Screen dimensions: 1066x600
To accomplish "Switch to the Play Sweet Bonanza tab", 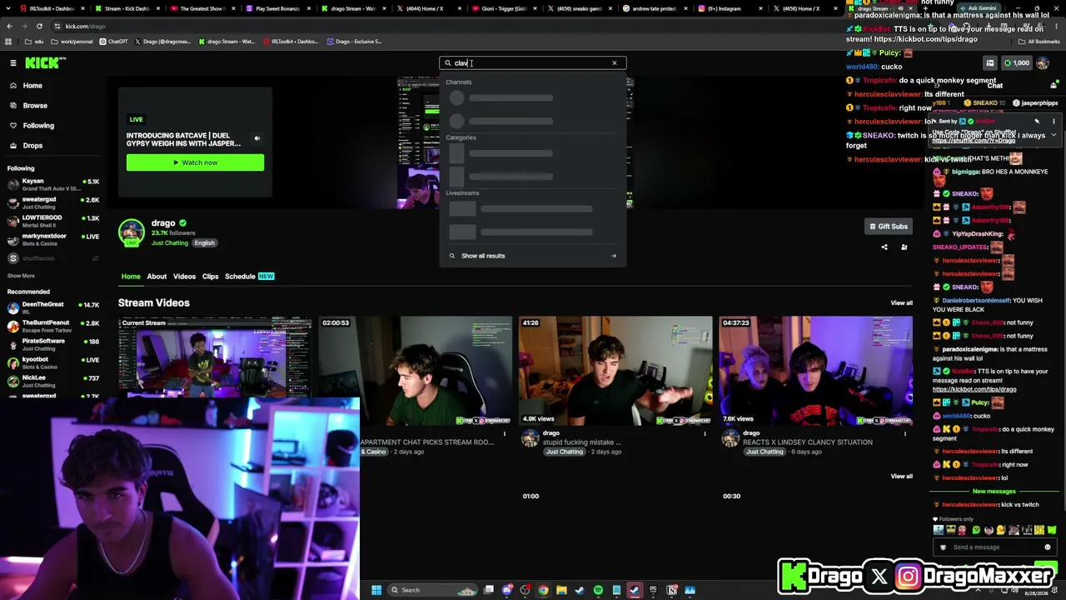I will pos(277,8).
